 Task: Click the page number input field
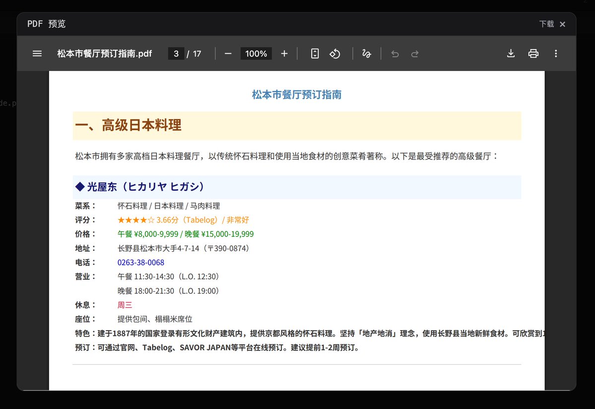point(176,54)
